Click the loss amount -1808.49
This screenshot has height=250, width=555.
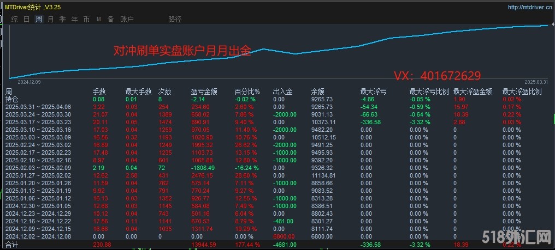pos(202,168)
